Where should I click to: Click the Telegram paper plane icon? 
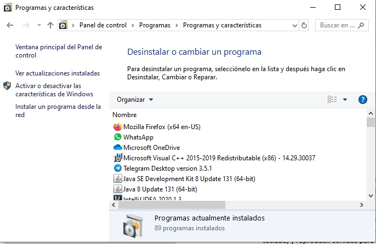point(117,168)
